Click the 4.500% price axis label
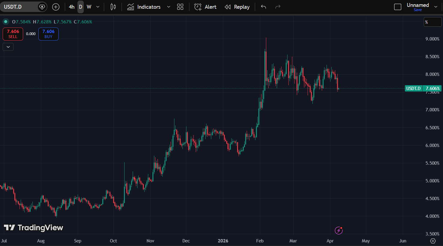Viewport: 443px width, 246px height. 432,199
